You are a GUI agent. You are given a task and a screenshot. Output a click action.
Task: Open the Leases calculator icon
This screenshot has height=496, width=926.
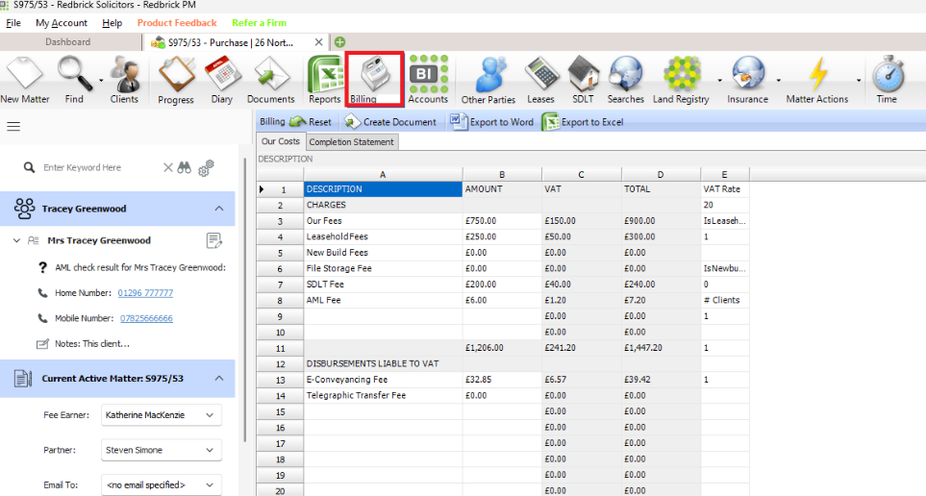pyautogui.click(x=540, y=77)
